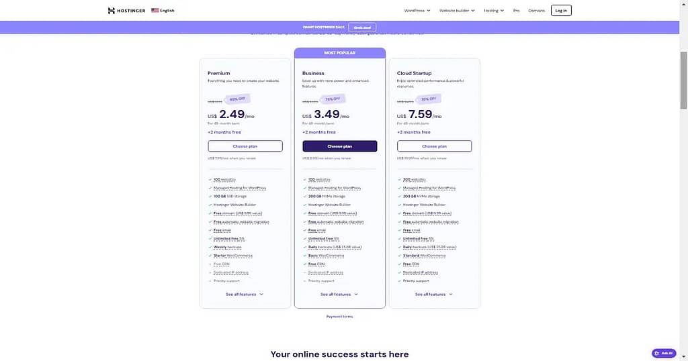Image resolution: width=688 pixels, height=361 pixels.
Task: Click the Premium plan discount tag
Action: (237, 99)
